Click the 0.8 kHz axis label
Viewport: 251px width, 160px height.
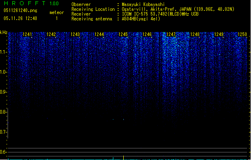point(3,112)
